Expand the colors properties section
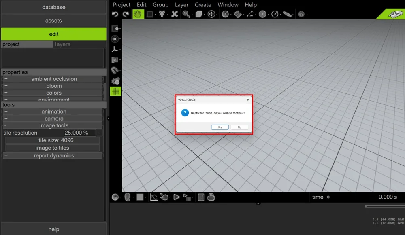 coord(52,93)
